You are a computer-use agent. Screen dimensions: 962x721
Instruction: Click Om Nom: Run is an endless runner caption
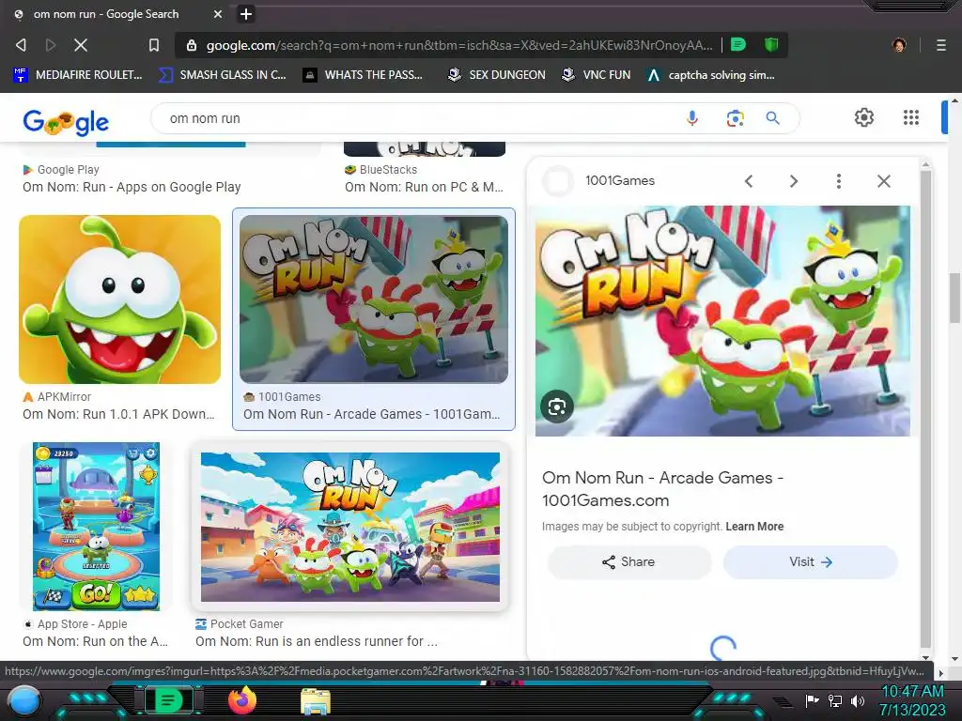[316, 641]
